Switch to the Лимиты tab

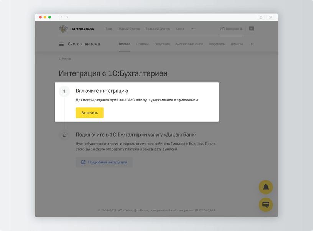pyautogui.click(x=237, y=44)
